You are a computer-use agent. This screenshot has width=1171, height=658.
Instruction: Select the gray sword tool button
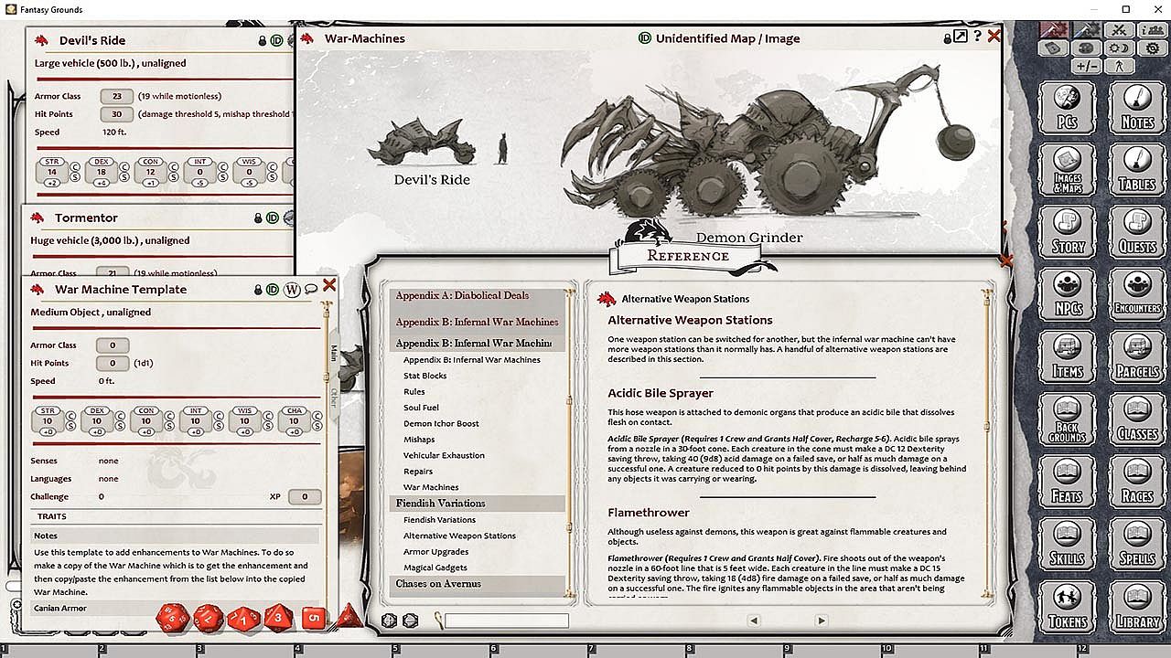coord(1087,30)
